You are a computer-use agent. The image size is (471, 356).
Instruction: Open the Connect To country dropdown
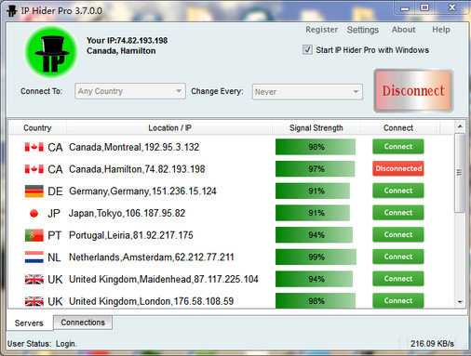tap(130, 91)
